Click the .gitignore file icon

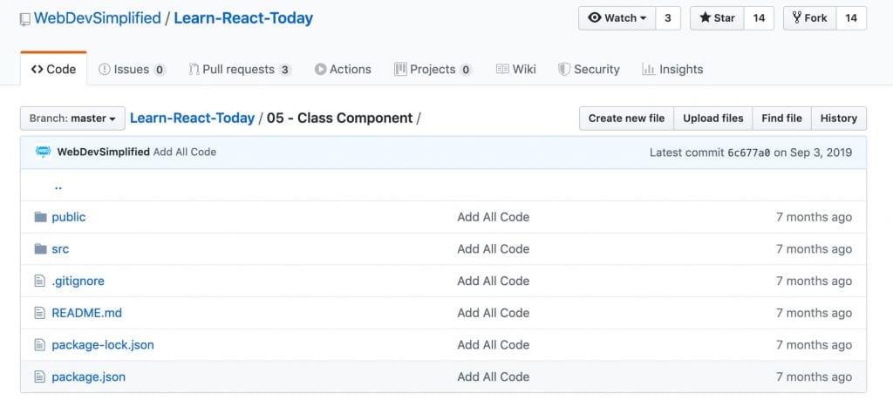(39, 281)
